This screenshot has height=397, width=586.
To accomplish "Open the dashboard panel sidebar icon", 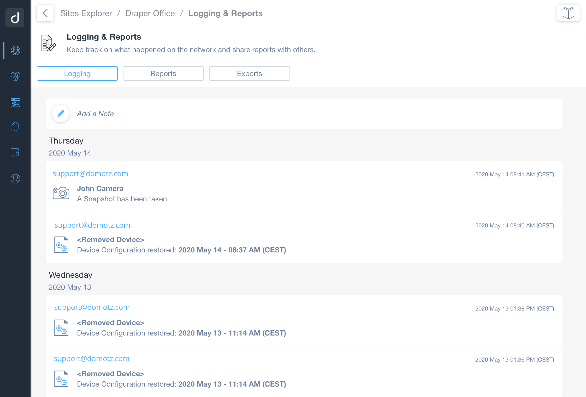I will (15, 103).
